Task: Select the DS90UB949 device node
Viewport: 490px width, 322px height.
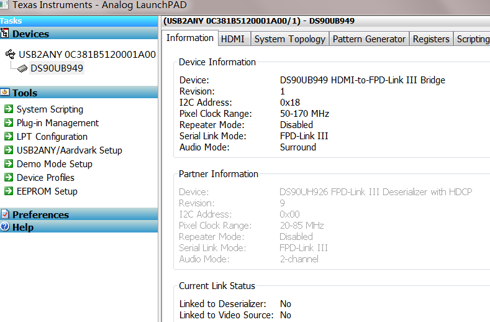Action: (x=57, y=68)
